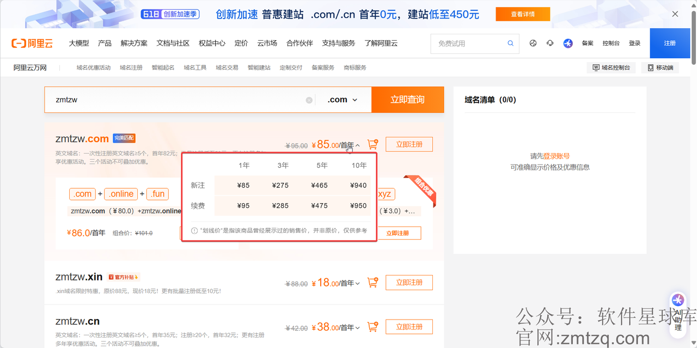The width and height of the screenshot is (697, 348).
Task: Go to 智能建站 tab
Action: coord(259,68)
